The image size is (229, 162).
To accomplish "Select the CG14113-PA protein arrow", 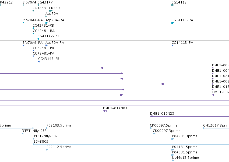I will point(172,45).
